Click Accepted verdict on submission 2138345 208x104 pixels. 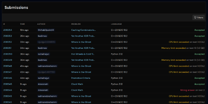coord(199,84)
